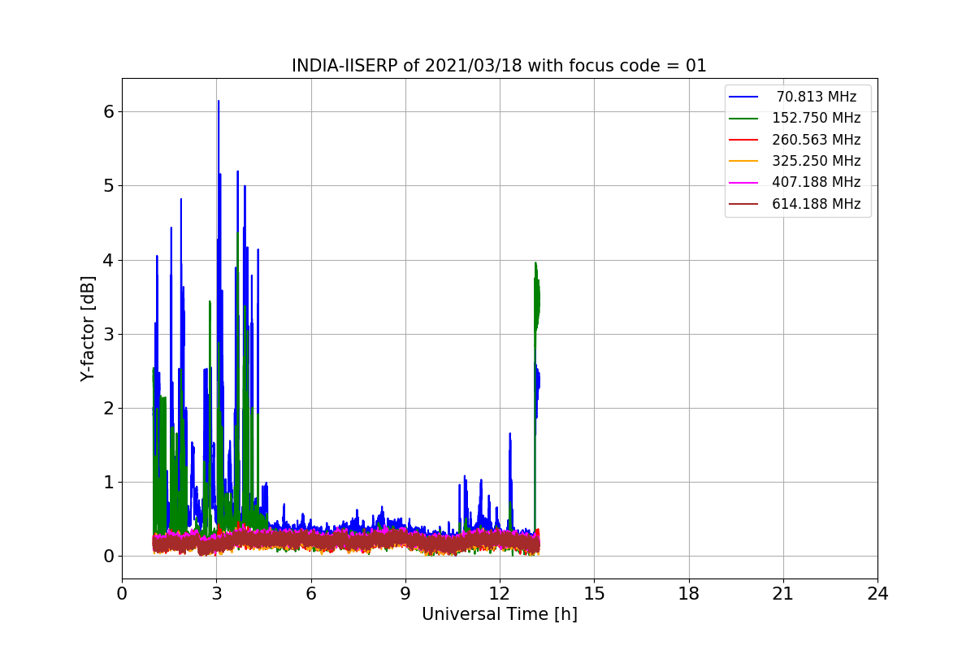Click x-axis tick label 12
The image size is (975, 650).
coord(500,593)
